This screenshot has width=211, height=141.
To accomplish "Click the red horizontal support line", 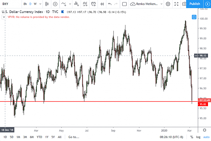I will coord(99,102).
